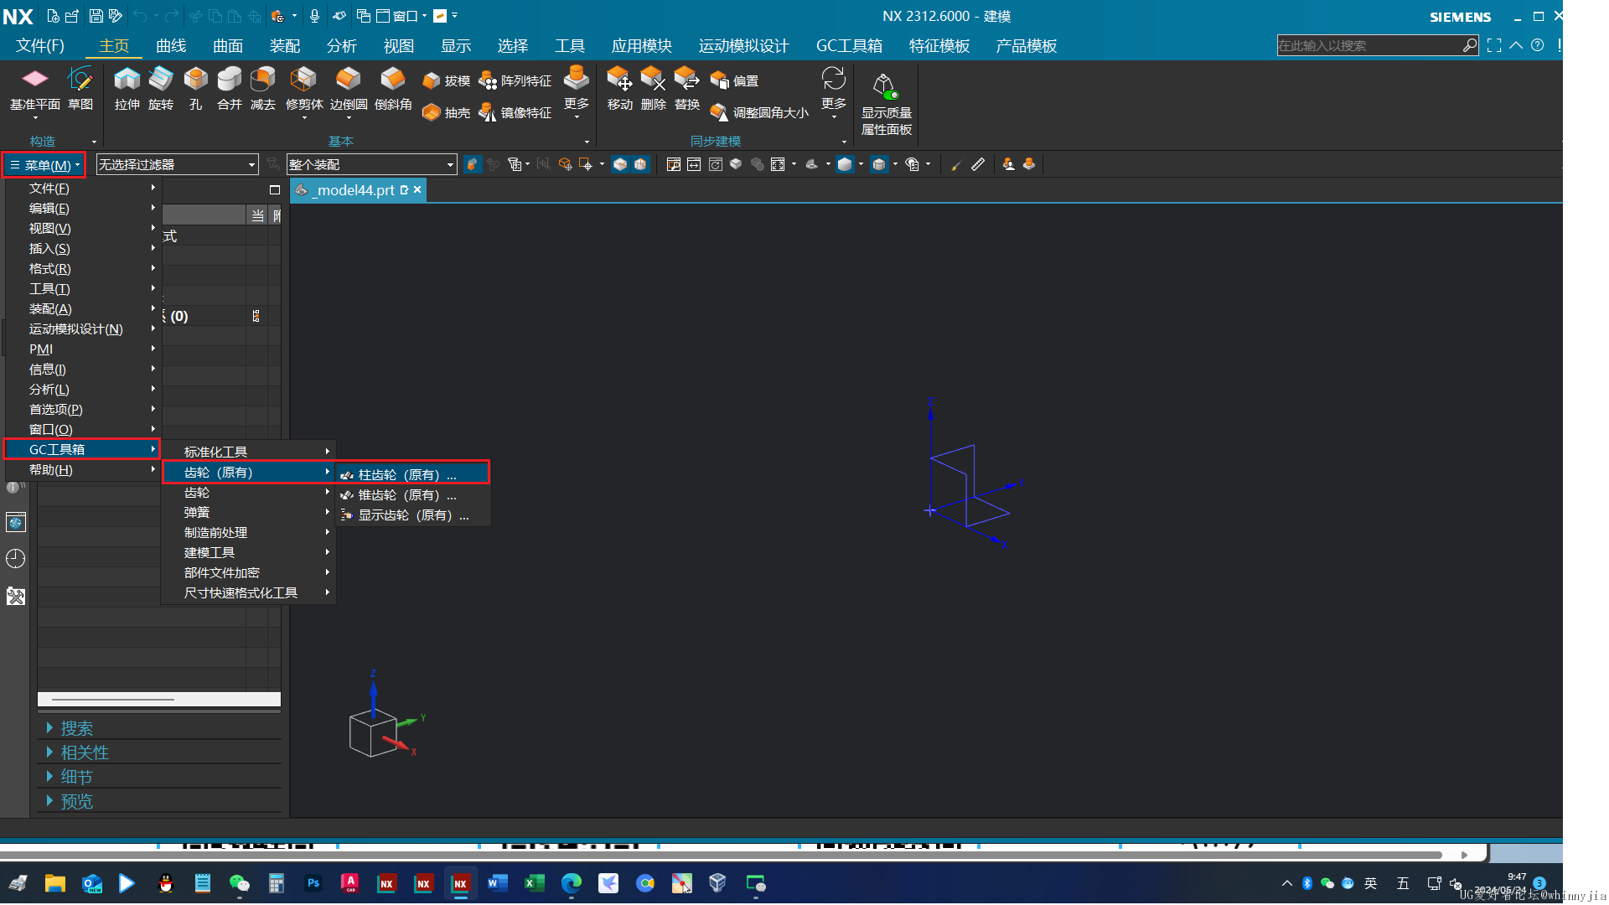Select the 基准平面 datum plane tool
Viewport: 1609px width, 905px height.
34,88
